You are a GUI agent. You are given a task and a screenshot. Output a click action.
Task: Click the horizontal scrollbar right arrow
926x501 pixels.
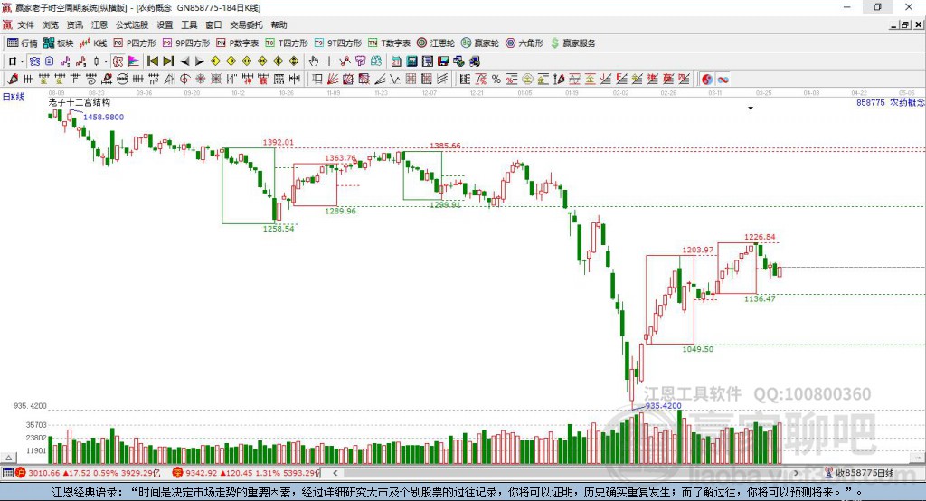point(796,473)
